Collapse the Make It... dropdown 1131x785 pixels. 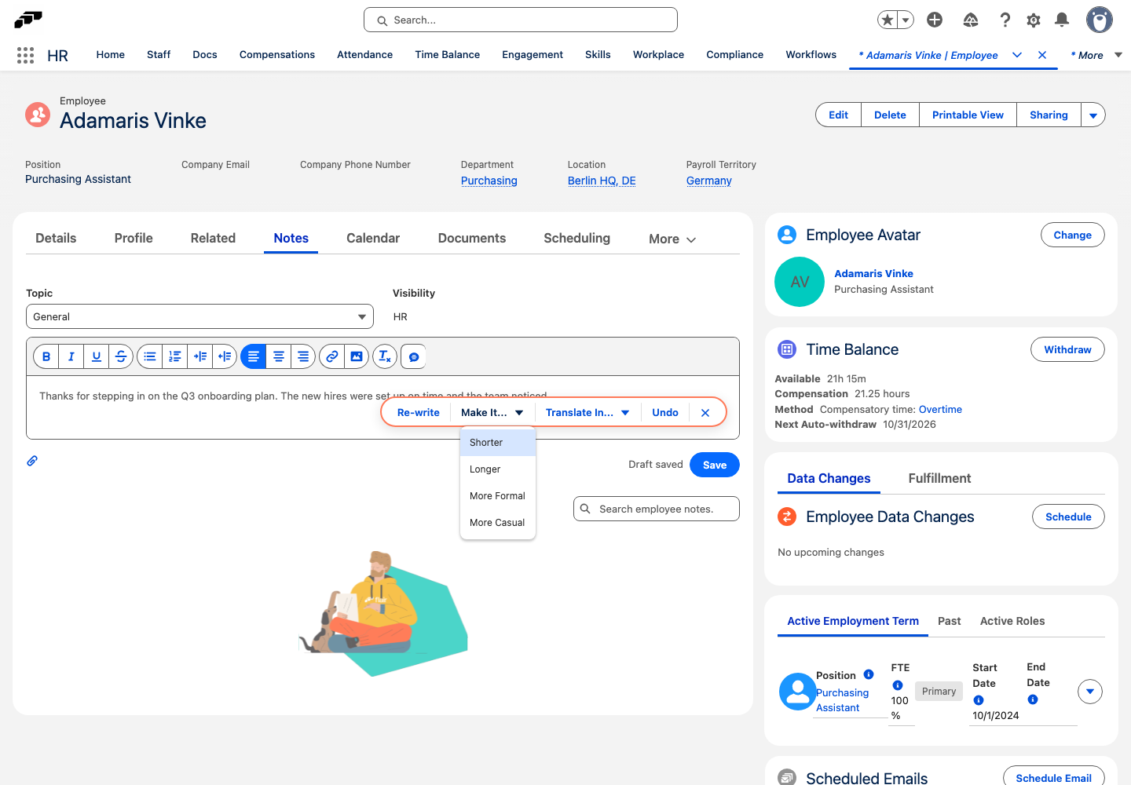pyautogui.click(x=492, y=413)
